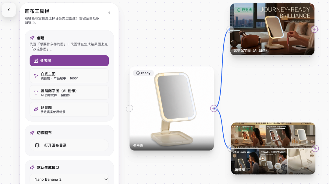Choose 营销配字图（AI 创作）option
This screenshot has width=329, height=184.
pyautogui.click(x=69, y=93)
